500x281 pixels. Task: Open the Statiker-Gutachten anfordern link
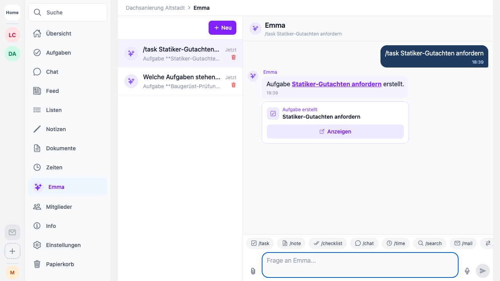pyautogui.click(x=336, y=84)
